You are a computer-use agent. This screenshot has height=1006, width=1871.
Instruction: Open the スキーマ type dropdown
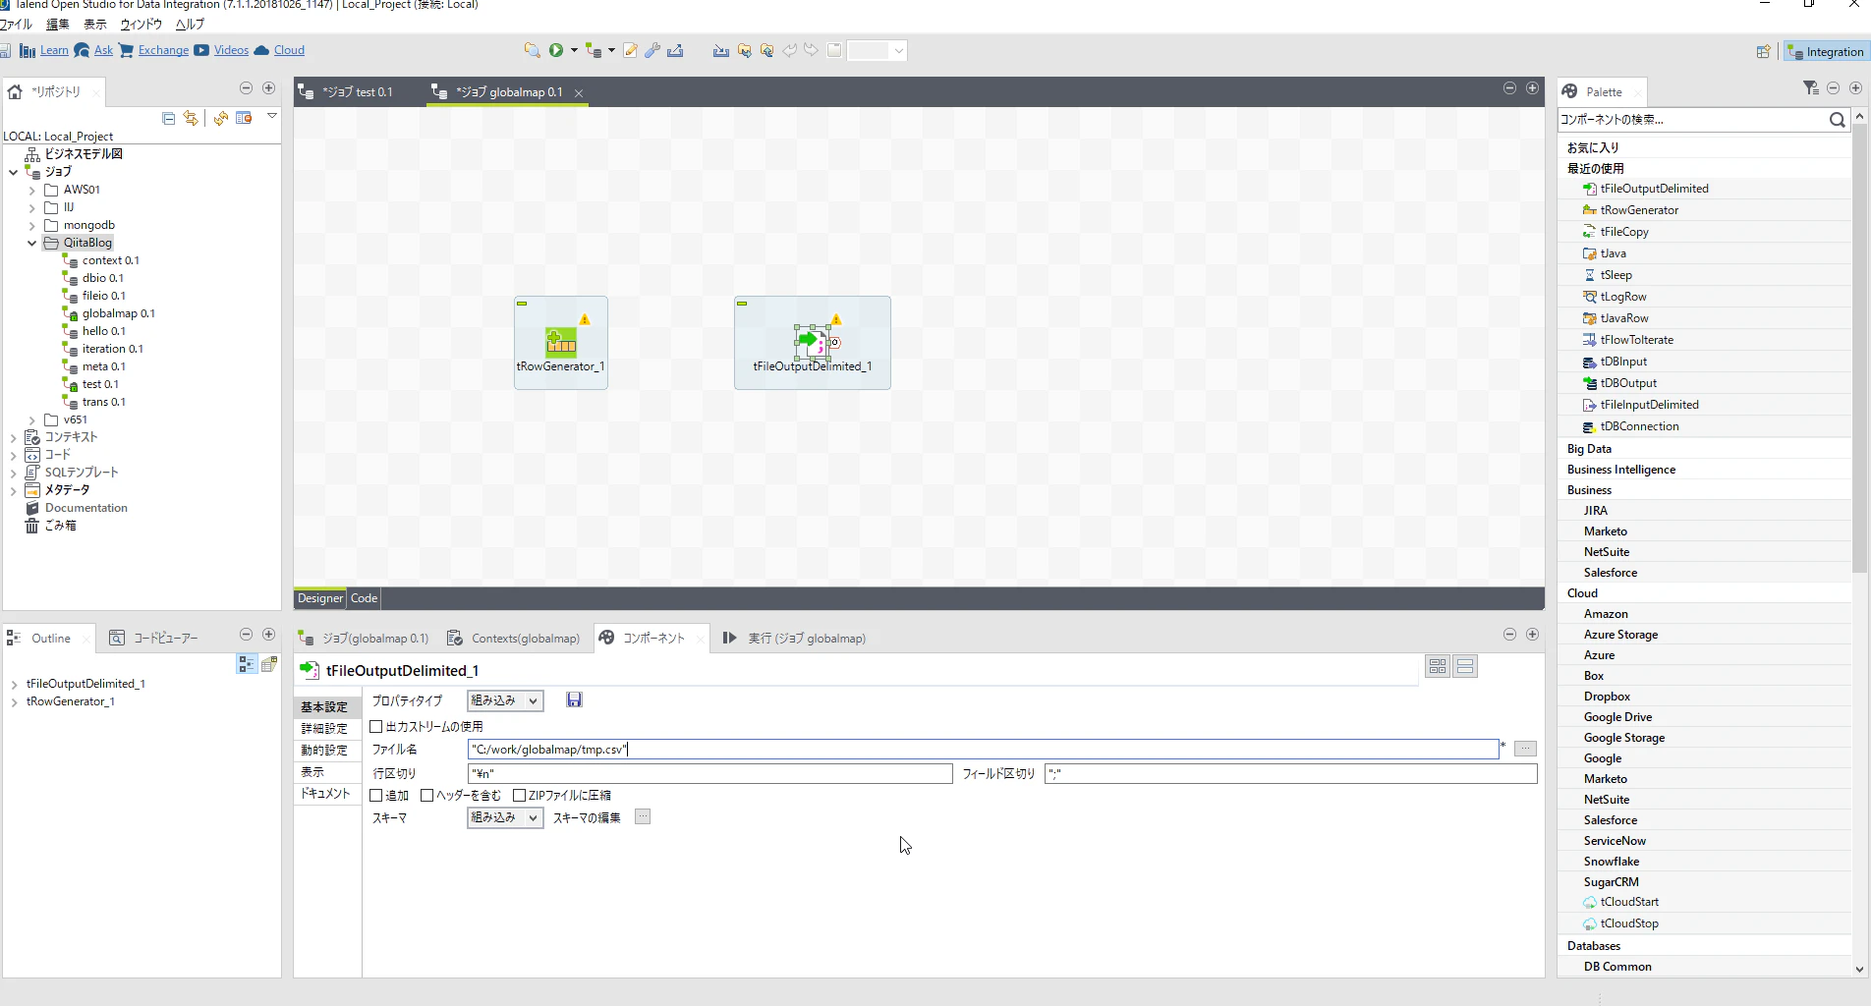(x=505, y=817)
